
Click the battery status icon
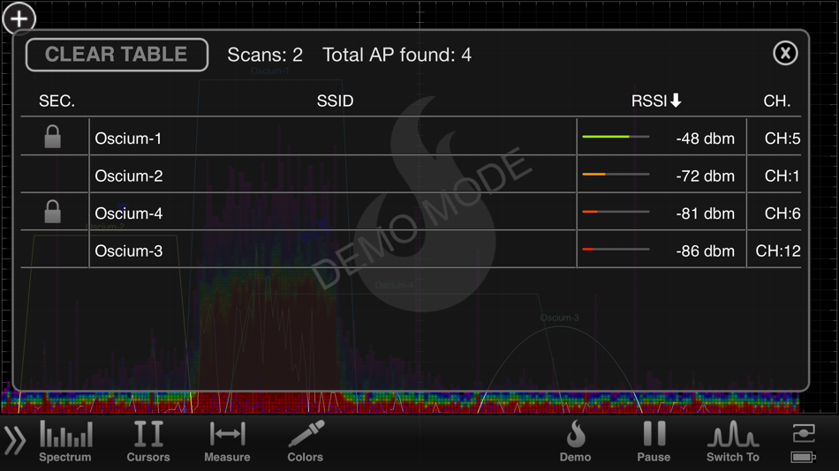tap(803, 457)
